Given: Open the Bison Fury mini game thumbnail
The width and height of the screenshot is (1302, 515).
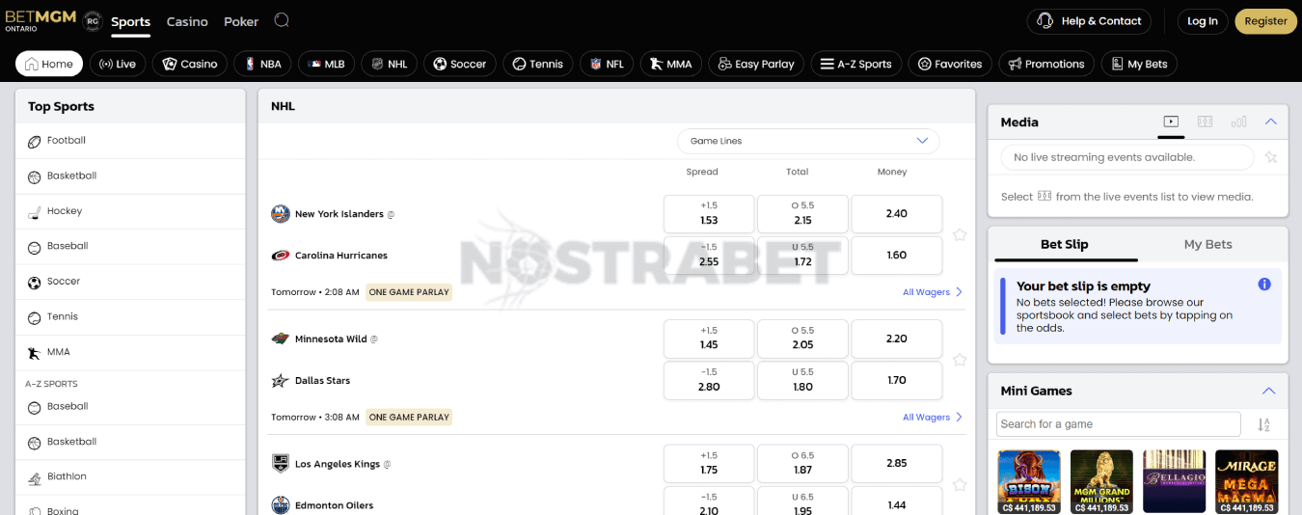Looking at the screenshot, I should [1029, 481].
